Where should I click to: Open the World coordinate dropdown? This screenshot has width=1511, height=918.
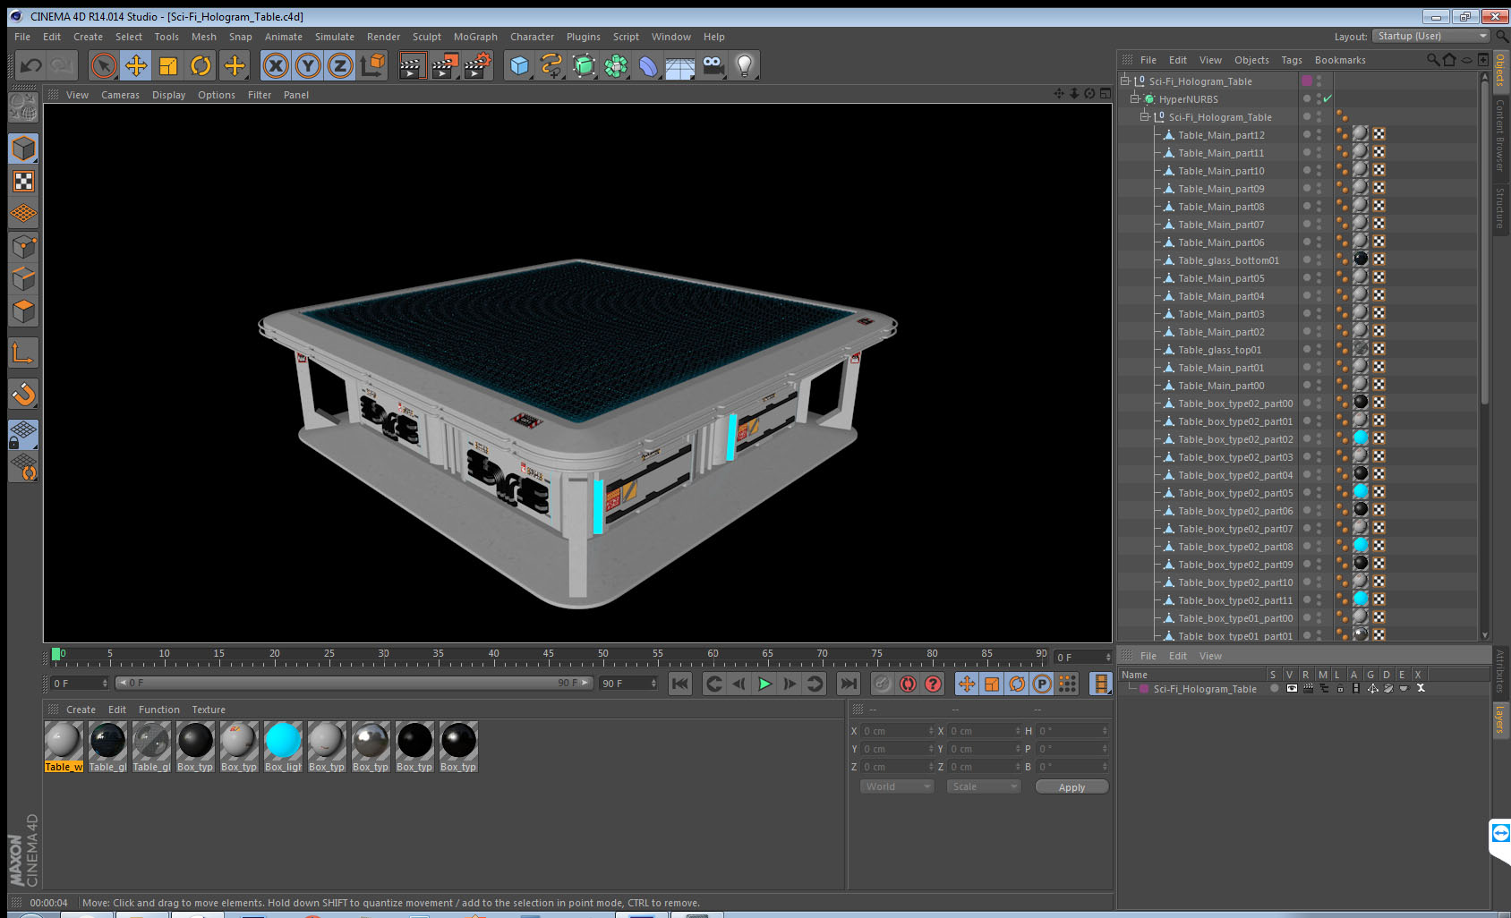[x=896, y=786]
